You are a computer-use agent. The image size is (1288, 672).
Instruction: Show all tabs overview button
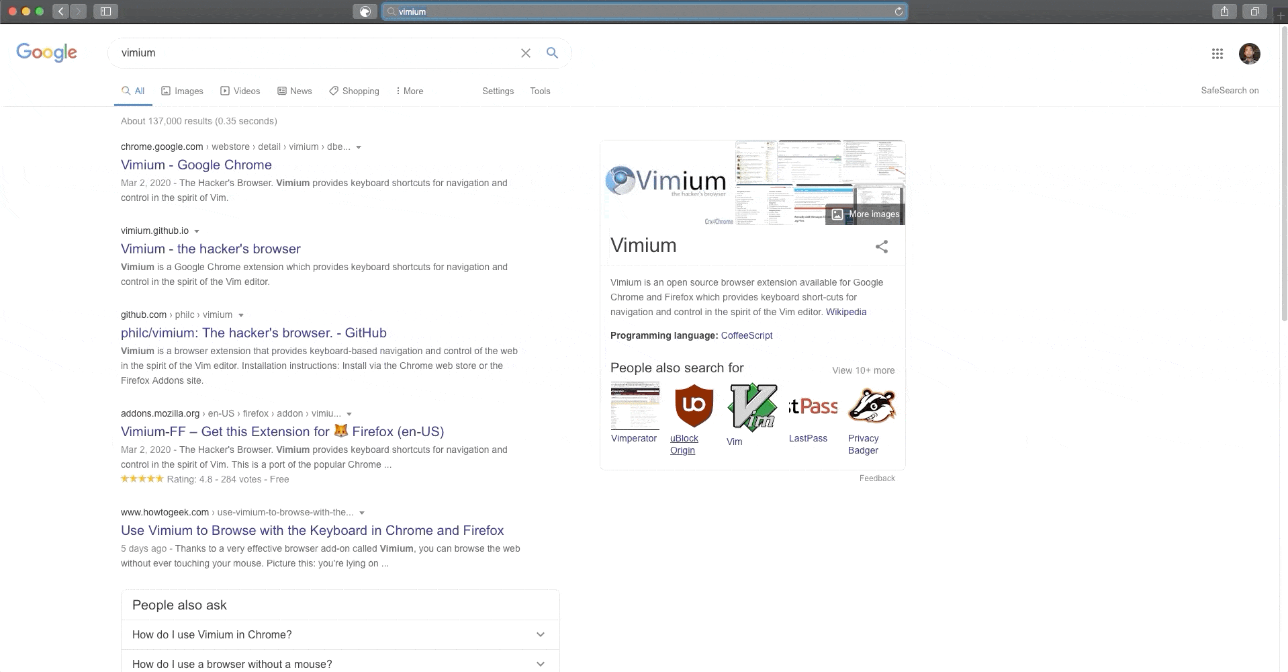coord(1254,11)
